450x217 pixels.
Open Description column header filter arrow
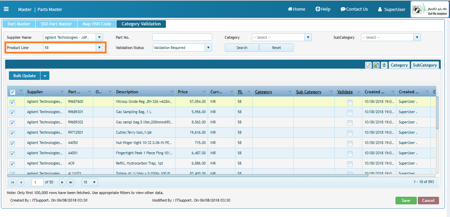[x=172, y=92]
